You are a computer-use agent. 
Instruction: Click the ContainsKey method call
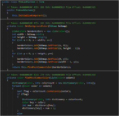pos(54,91)
